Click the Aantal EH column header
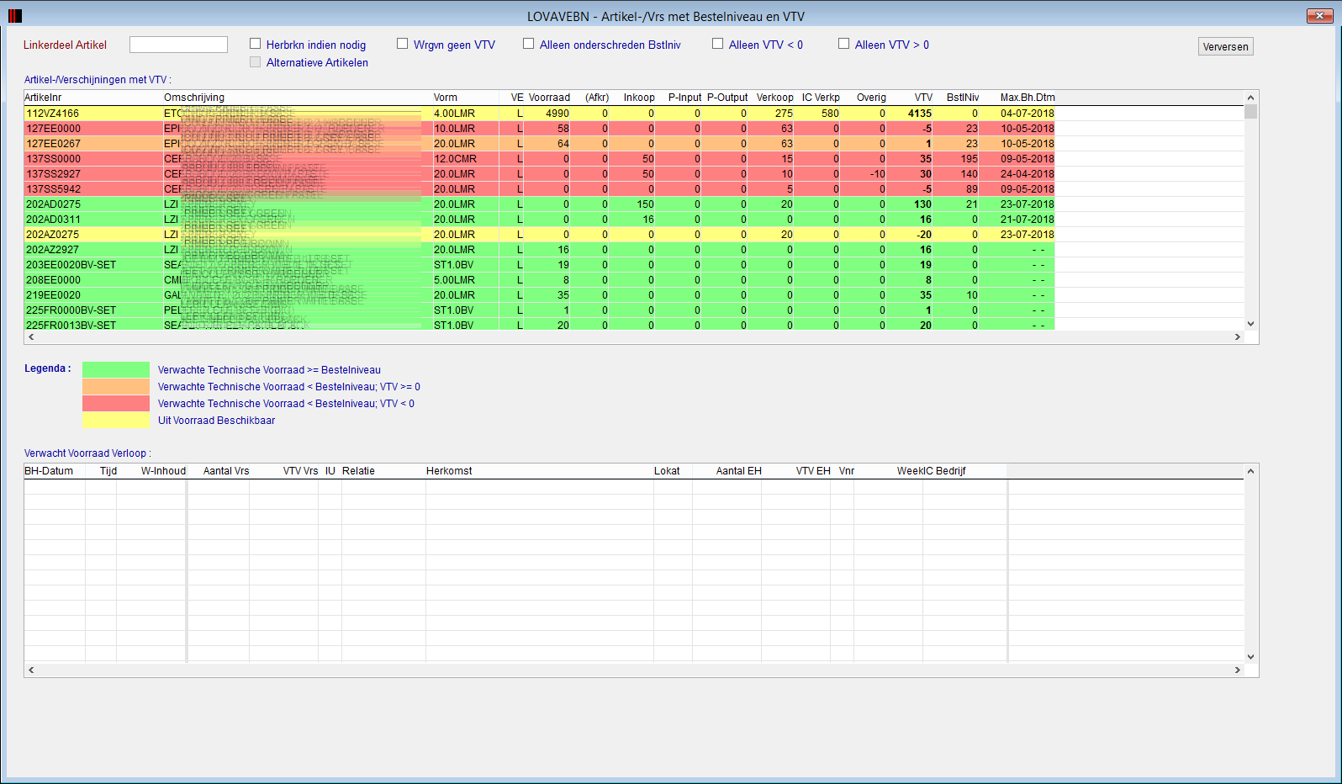Screen dimensions: 1342x784 [x=738, y=471]
